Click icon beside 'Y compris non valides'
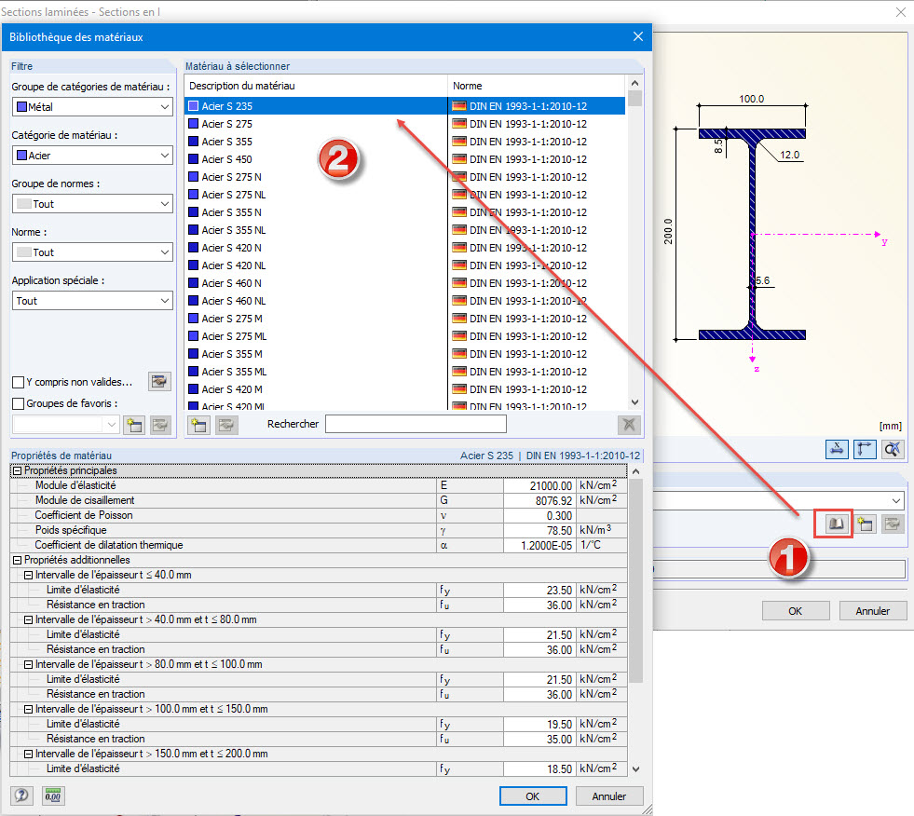Screen dimensions: 914x816 pyautogui.click(x=159, y=382)
